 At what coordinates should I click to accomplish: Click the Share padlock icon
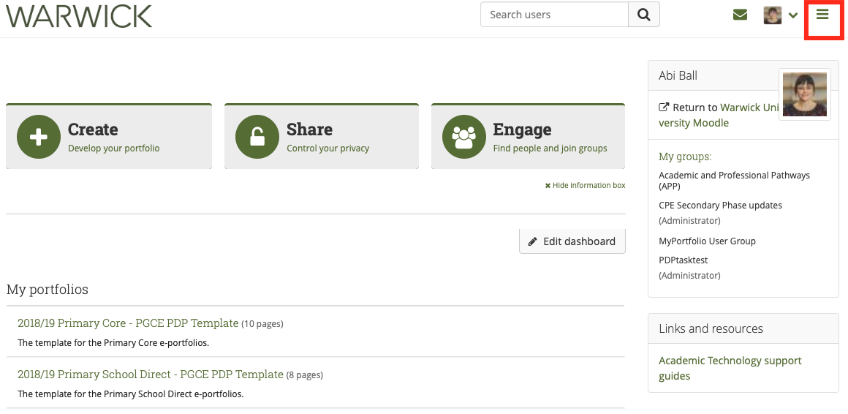coord(257,137)
